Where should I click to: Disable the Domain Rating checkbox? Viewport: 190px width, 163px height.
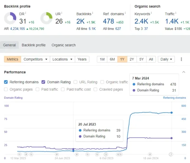(x=43, y=82)
